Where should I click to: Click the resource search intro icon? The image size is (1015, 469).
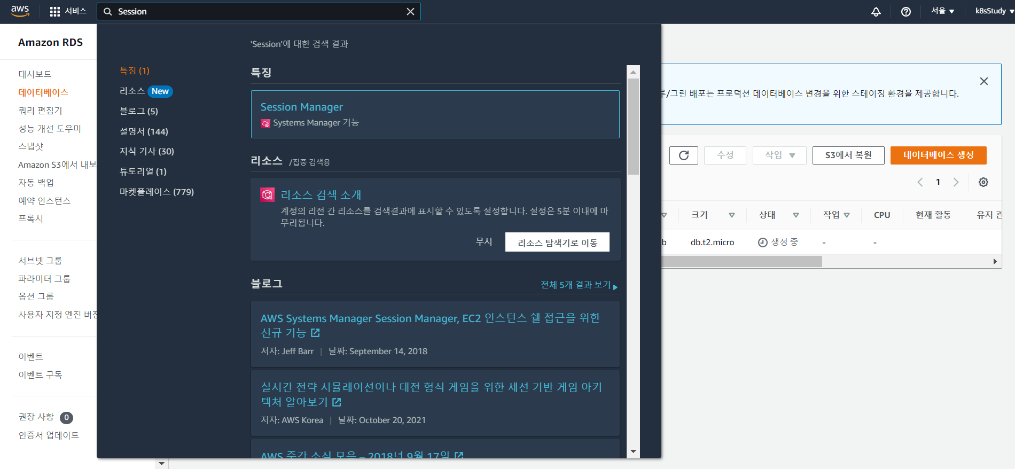tap(267, 195)
